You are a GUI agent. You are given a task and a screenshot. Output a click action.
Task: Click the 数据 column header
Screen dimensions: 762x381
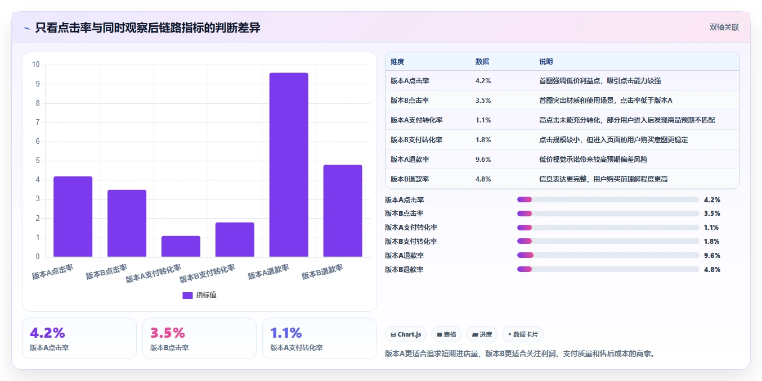(482, 62)
